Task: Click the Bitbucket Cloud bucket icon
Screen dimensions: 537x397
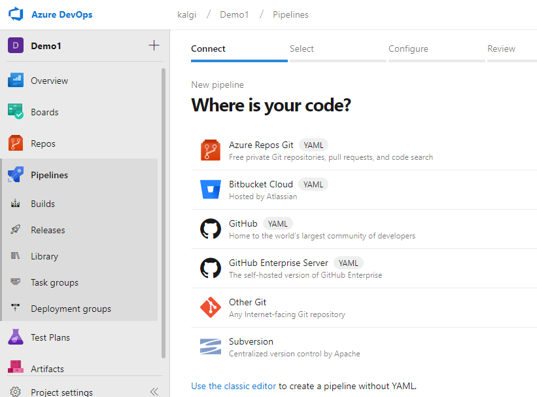Action: (210, 189)
